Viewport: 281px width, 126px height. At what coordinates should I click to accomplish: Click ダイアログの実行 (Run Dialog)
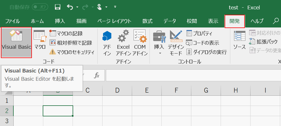[206, 52]
